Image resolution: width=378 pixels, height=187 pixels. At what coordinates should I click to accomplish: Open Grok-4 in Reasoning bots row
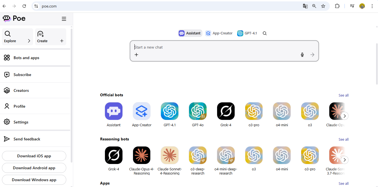tap(114, 158)
